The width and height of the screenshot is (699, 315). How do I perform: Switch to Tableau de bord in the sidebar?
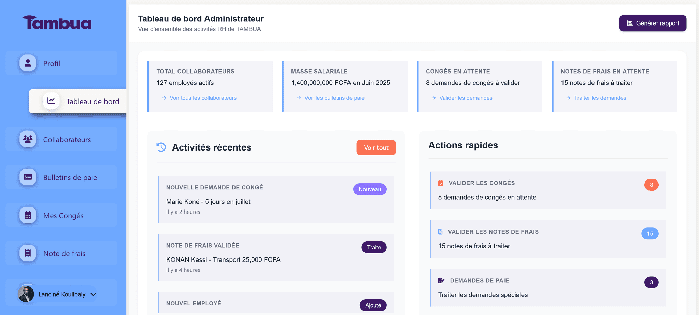93,101
